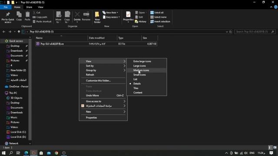This screenshot has height=156, width=278.
Task: Sort by the Size column header
Action: pos(149,38)
